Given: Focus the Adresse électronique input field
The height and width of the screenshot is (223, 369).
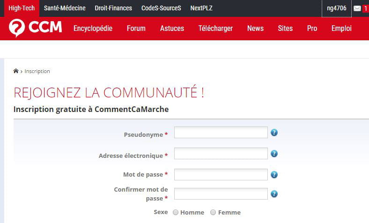Looking at the screenshot, I should click(x=221, y=153).
